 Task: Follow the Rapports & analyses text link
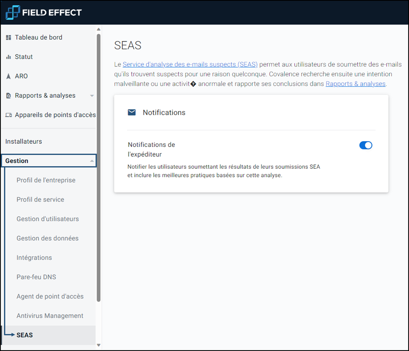tap(355, 84)
